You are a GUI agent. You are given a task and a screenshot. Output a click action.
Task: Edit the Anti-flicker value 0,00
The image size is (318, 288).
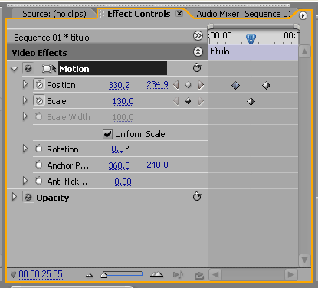pyautogui.click(x=123, y=182)
